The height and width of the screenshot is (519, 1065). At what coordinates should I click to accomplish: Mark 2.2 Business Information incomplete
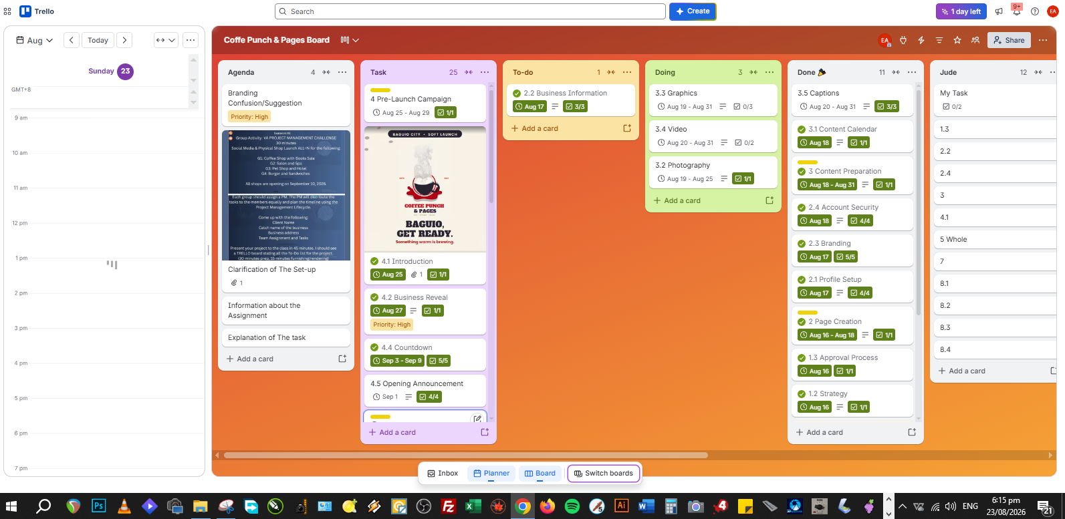coord(517,94)
